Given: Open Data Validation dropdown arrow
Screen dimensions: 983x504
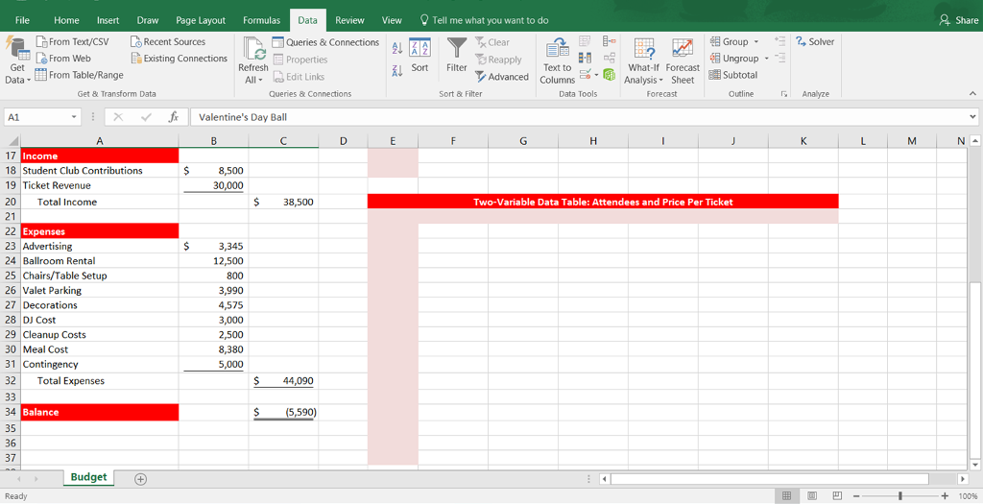Looking at the screenshot, I should point(597,75).
